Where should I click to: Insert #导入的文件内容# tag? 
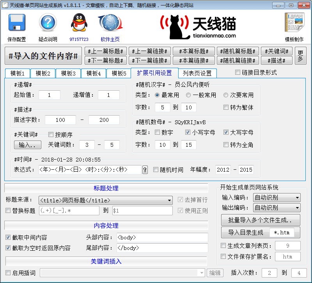(x=43, y=56)
